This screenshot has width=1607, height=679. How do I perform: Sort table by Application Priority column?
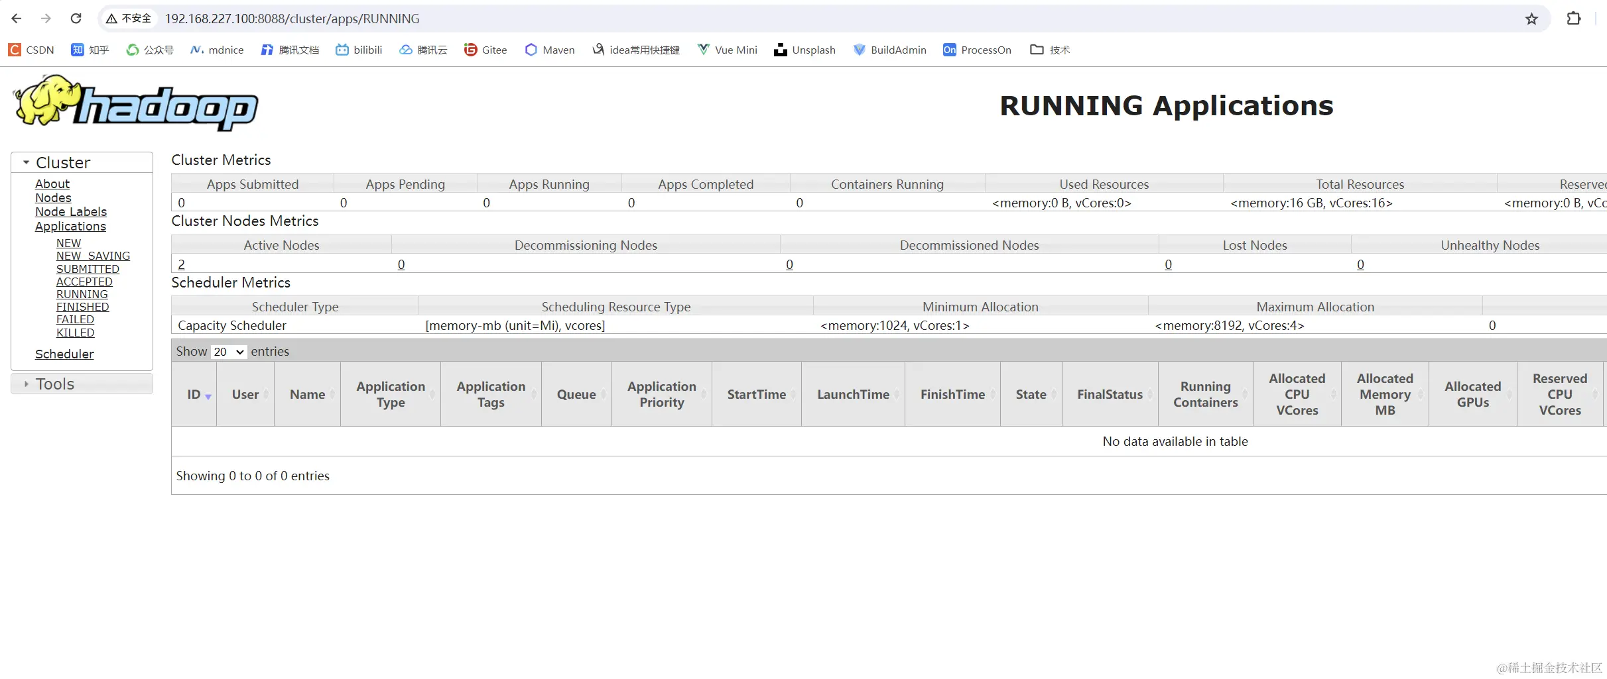click(662, 394)
